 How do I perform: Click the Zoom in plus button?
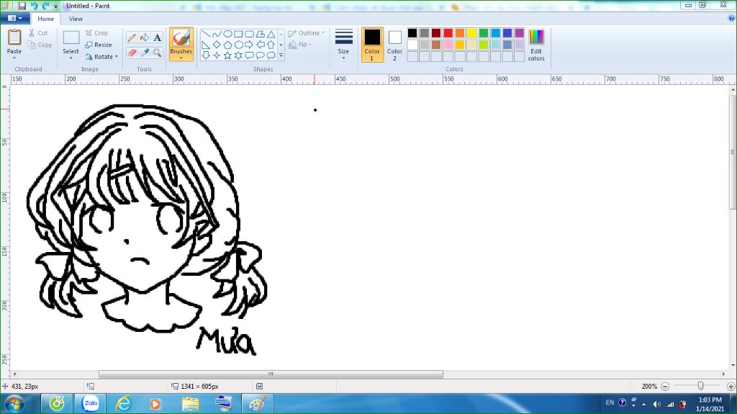731,386
